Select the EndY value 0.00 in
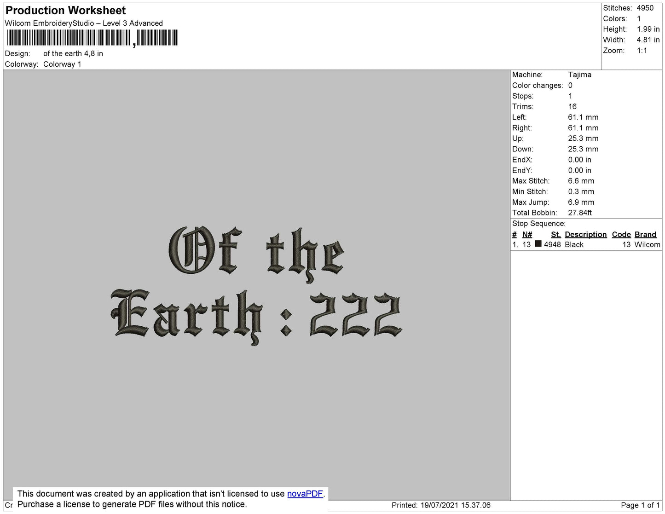This screenshot has width=665, height=514. (x=580, y=170)
